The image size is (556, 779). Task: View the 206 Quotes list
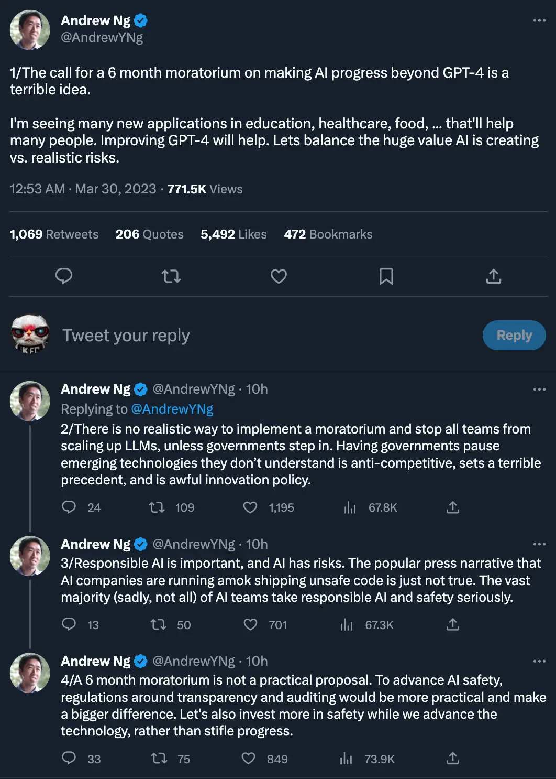pyautogui.click(x=149, y=234)
